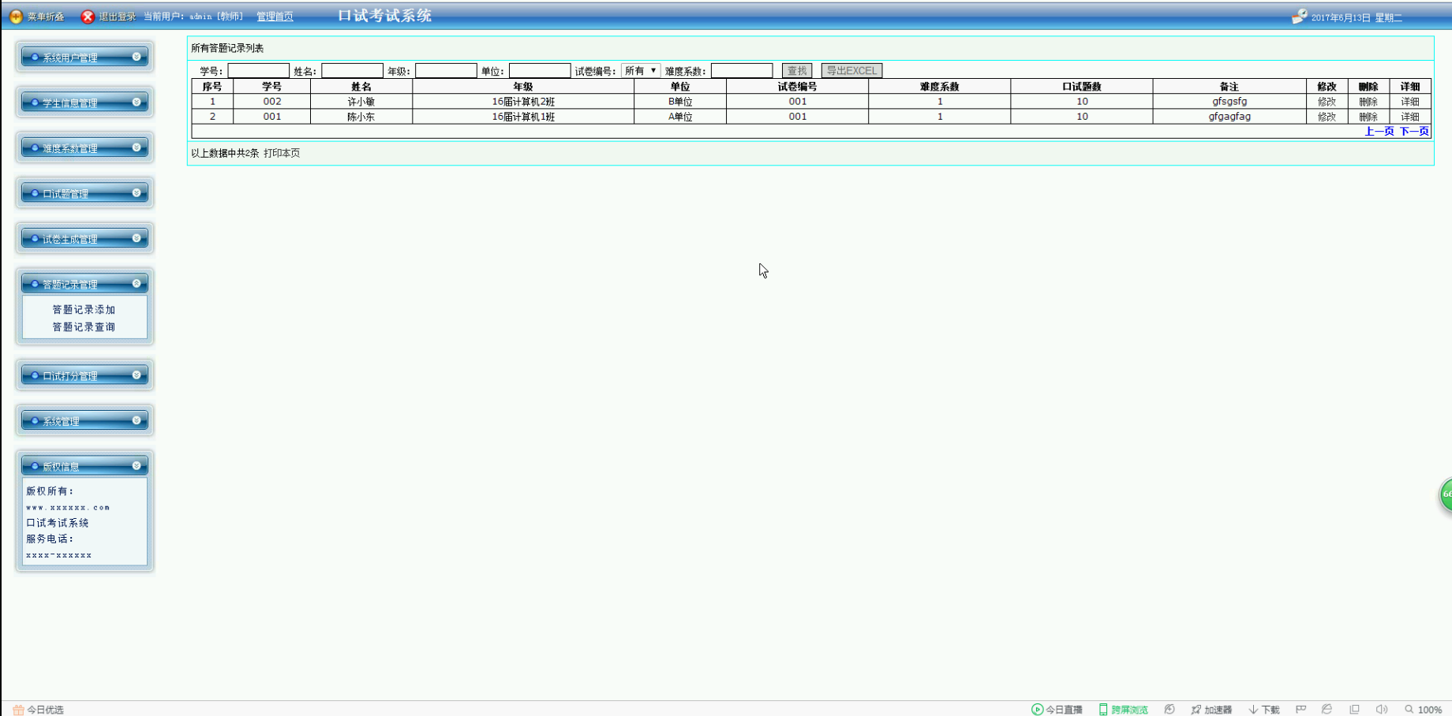Open the 试卷生成管理 menu header
The image size is (1452, 716).
(x=84, y=239)
